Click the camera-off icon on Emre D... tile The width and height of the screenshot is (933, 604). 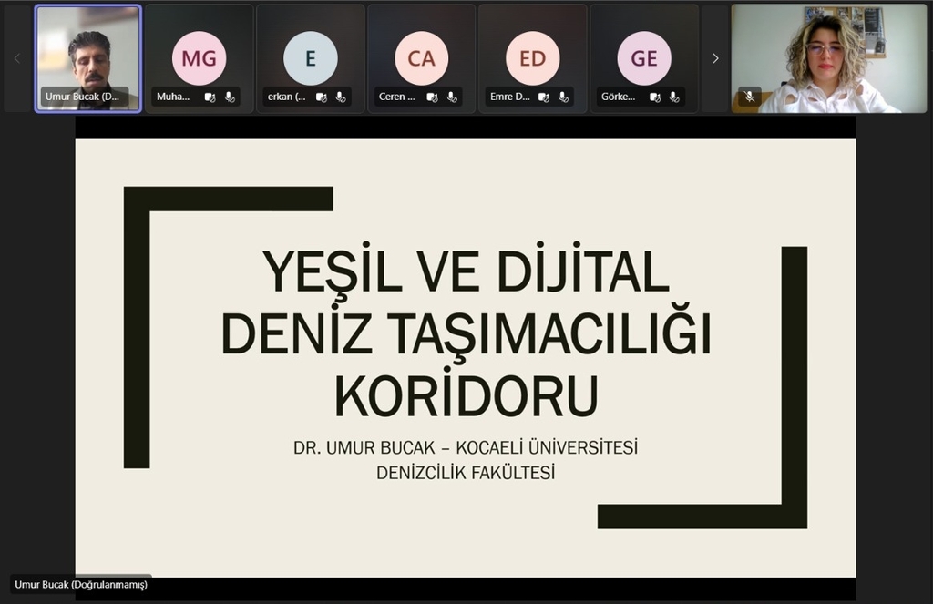(x=543, y=97)
